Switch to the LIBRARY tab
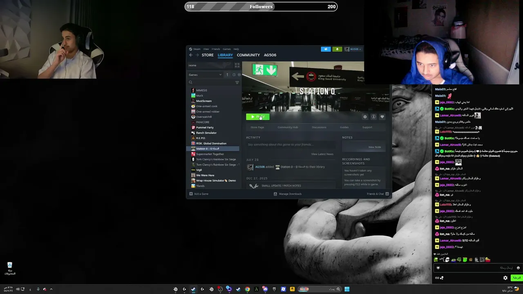The width and height of the screenshot is (523, 294). pyautogui.click(x=225, y=55)
